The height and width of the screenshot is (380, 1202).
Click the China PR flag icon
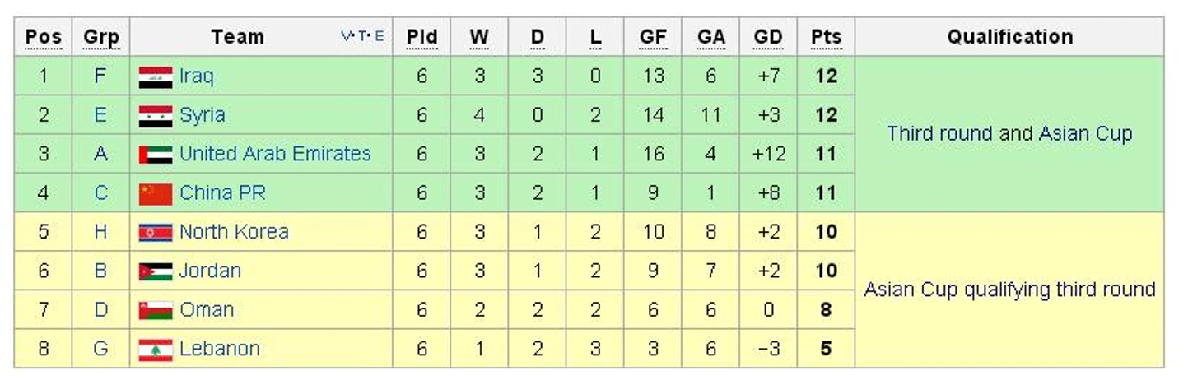pyautogui.click(x=156, y=194)
